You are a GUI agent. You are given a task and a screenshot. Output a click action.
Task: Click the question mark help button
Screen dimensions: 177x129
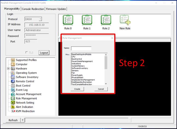pos(22,120)
